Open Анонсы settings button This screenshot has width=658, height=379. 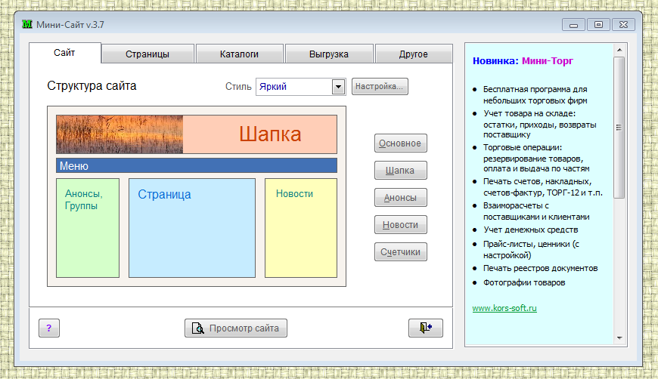(x=401, y=198)
